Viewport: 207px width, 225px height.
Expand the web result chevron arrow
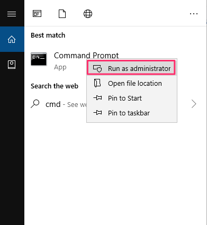point(194,104)
